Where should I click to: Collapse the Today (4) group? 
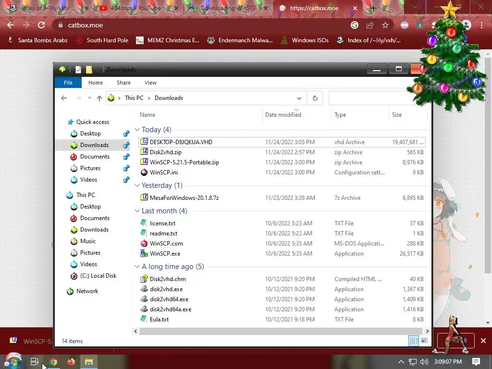pyautogui.click(x=137, y=130)
